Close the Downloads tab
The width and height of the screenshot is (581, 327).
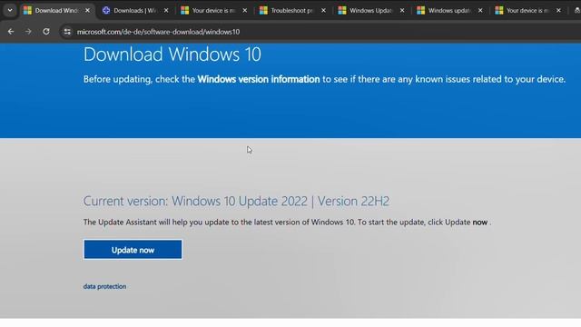[x=166, y=10]
